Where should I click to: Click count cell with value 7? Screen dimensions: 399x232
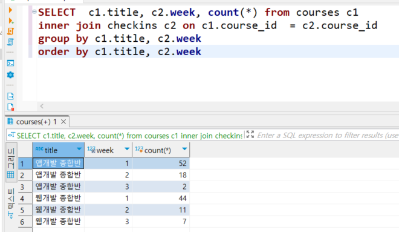coord(161,222)
